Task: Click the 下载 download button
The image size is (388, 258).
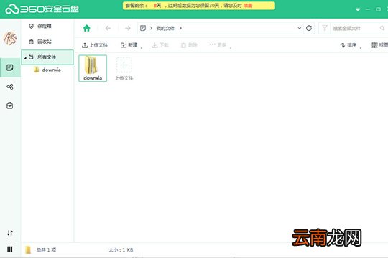Action: [160, 45]
